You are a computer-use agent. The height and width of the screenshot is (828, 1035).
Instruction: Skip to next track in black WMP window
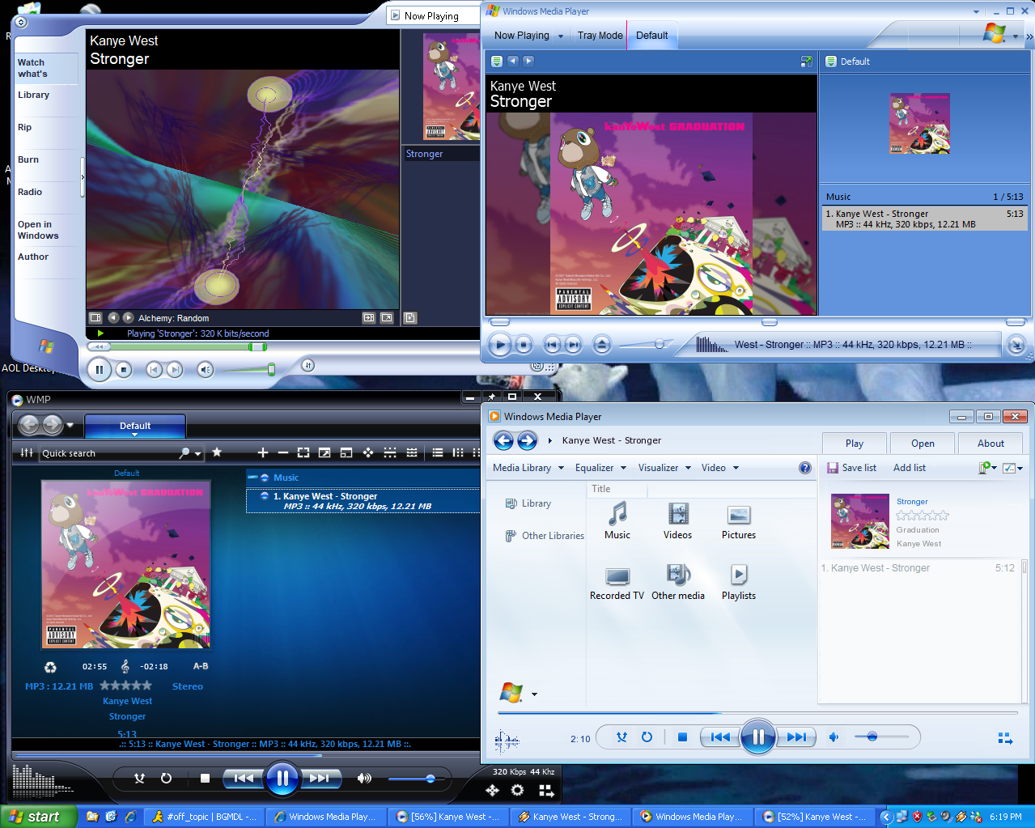(x=320, y=779)
